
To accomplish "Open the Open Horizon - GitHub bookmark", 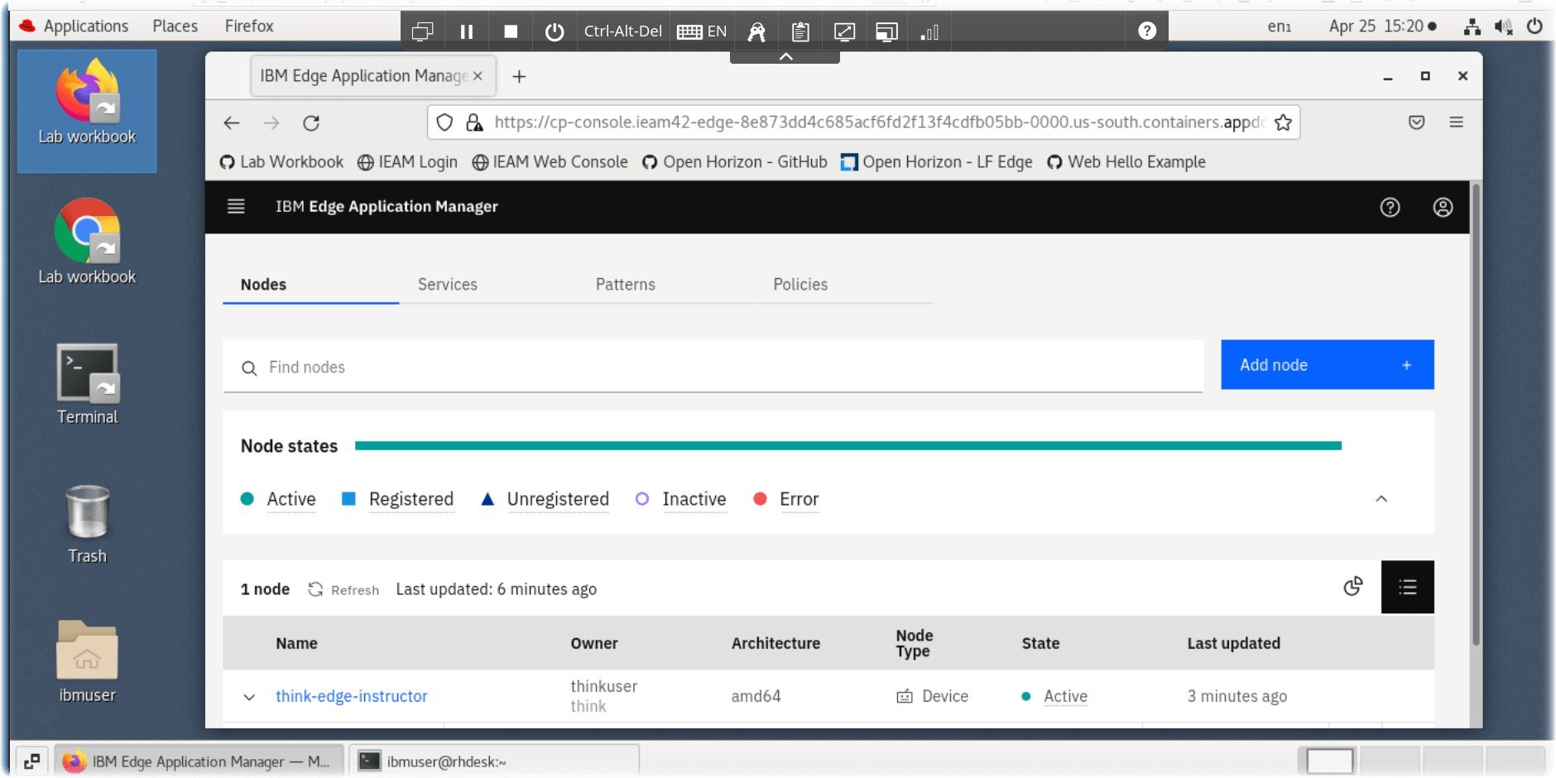I will pos(735,161).
